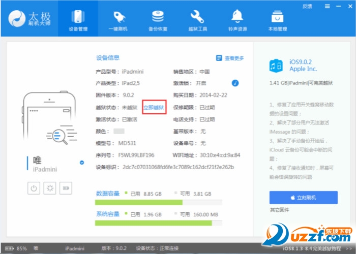
Task: Click the 保修期限 已过期 value
Action: pos(207,107)
